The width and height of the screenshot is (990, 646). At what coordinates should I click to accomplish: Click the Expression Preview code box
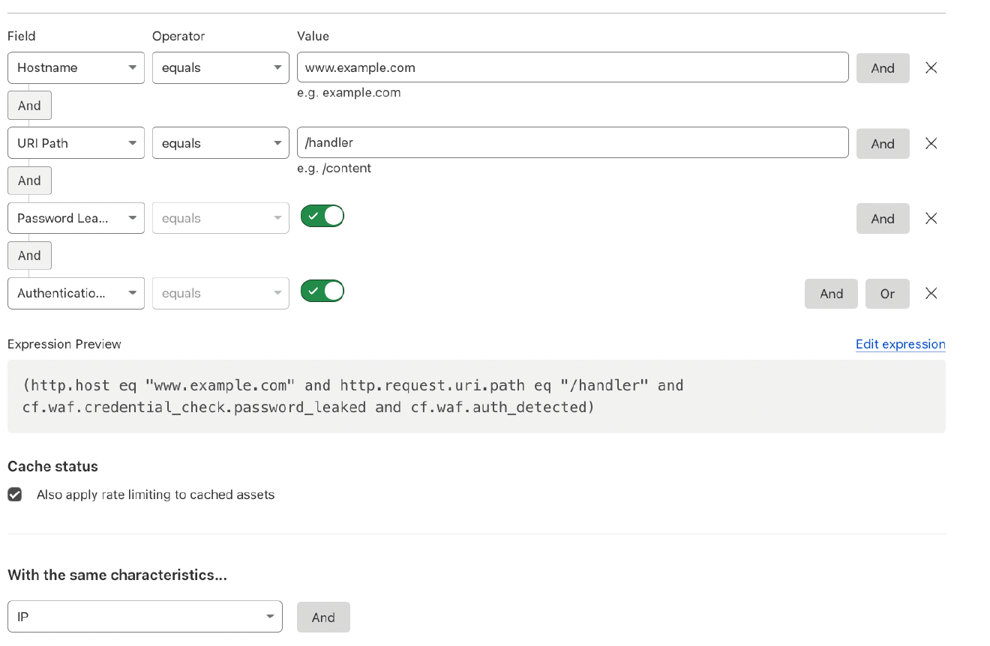click(476, 396)
